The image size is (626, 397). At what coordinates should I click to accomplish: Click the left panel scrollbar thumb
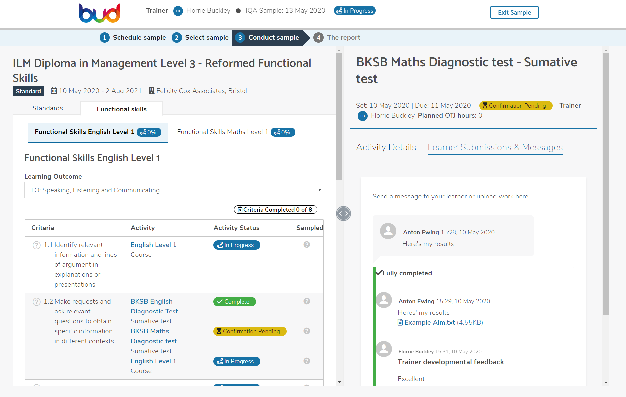[x=339, y=117]
